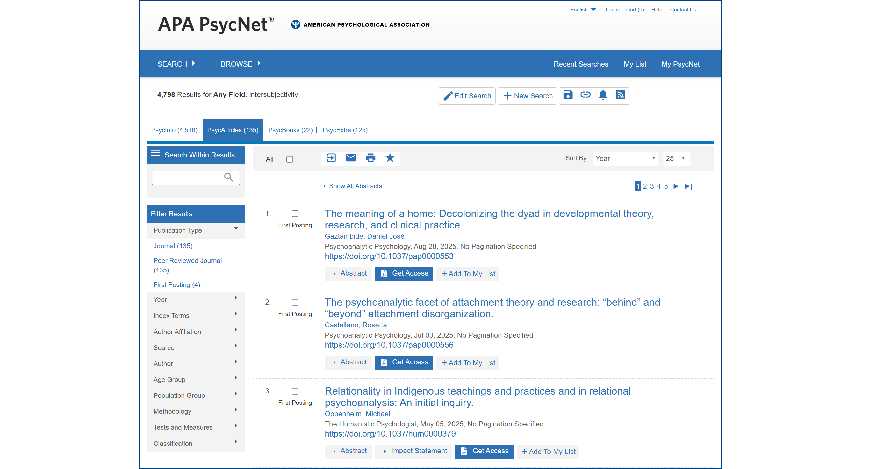Click Show All Abstracts
884x469 pixels.
click(x=353, y=186)
